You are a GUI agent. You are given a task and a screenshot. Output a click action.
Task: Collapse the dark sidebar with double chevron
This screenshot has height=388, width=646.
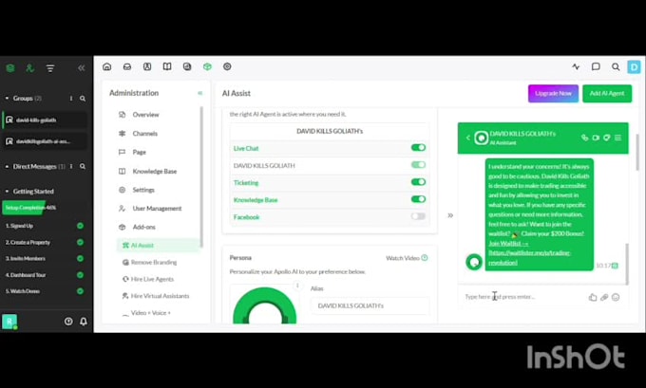pyautogui.click(x=82, y=68)
